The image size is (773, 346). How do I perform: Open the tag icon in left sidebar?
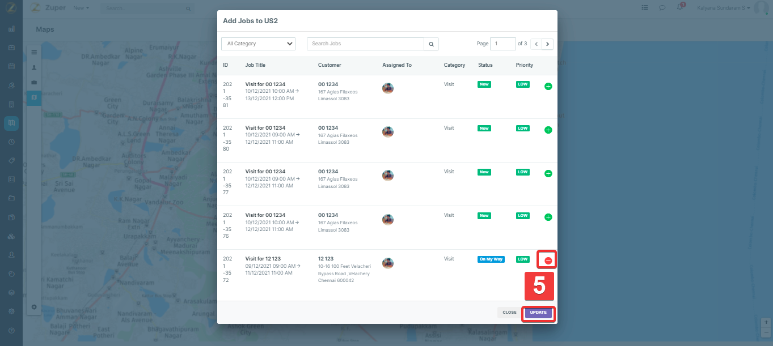(x=11, y=161)
